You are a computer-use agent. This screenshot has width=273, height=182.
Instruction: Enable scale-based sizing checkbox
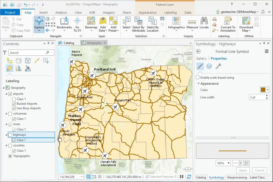198,78
